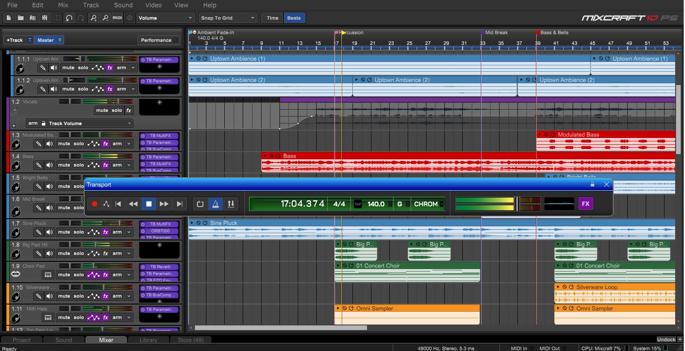Switch timeline to Time mode
The height and width of the screenshot is (351, 685).
click(x=272, y=18)
